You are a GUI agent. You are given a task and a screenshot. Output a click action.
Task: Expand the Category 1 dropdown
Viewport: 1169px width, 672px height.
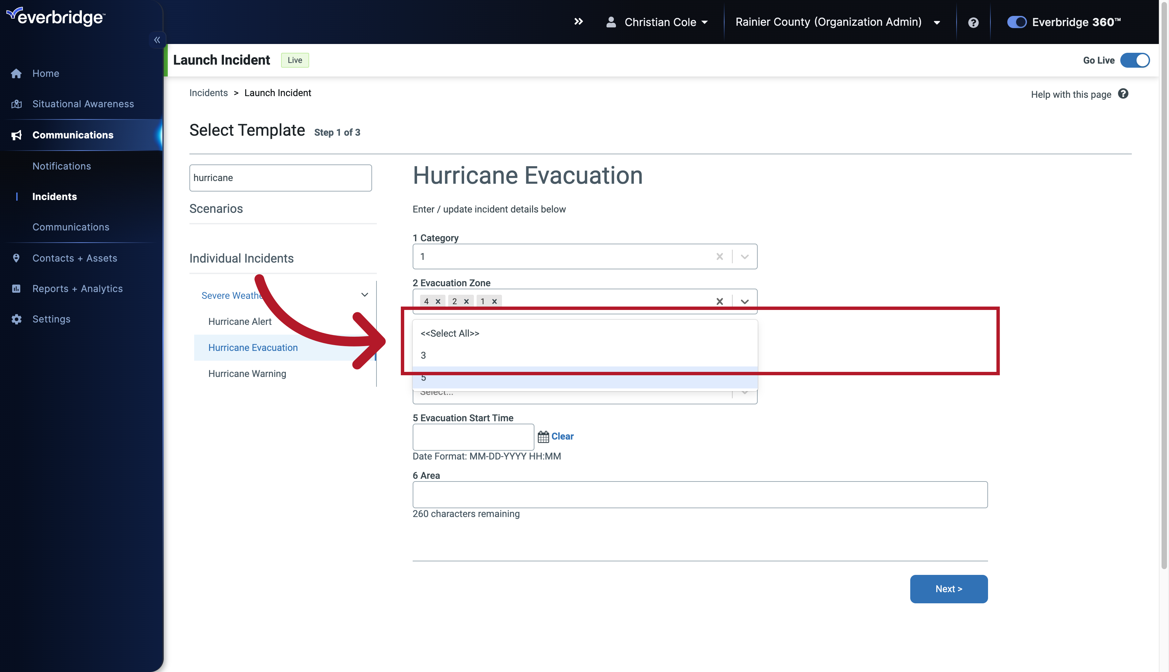pyautogui.click(x=743, y=256)
